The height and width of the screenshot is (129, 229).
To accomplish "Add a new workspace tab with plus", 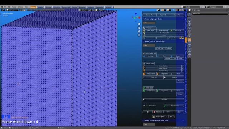I will pyautogui.click(x=113, y=7).
